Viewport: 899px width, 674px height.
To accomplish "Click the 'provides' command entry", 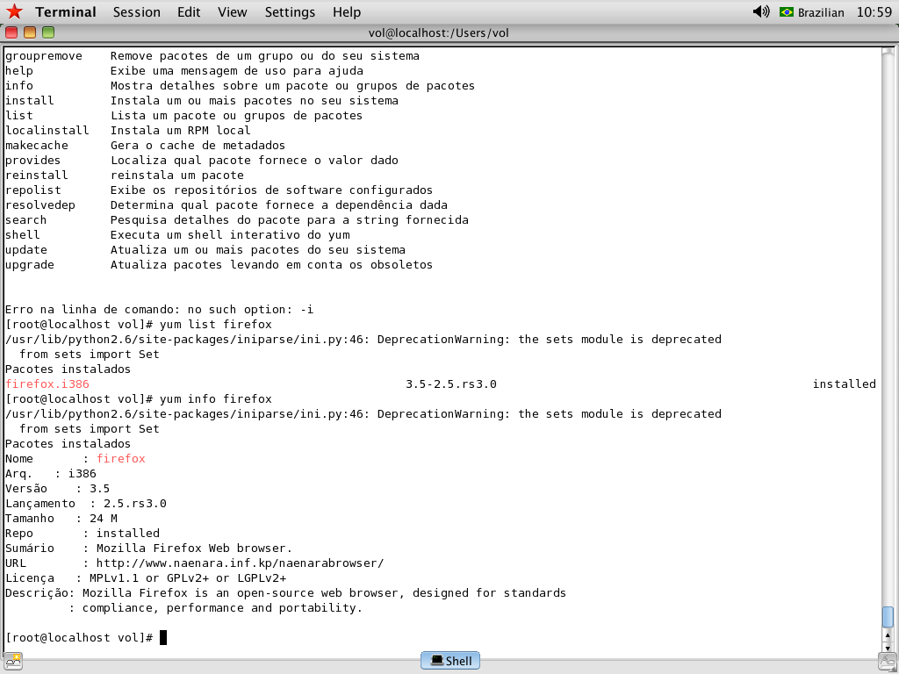I will (x=33, y=161).
